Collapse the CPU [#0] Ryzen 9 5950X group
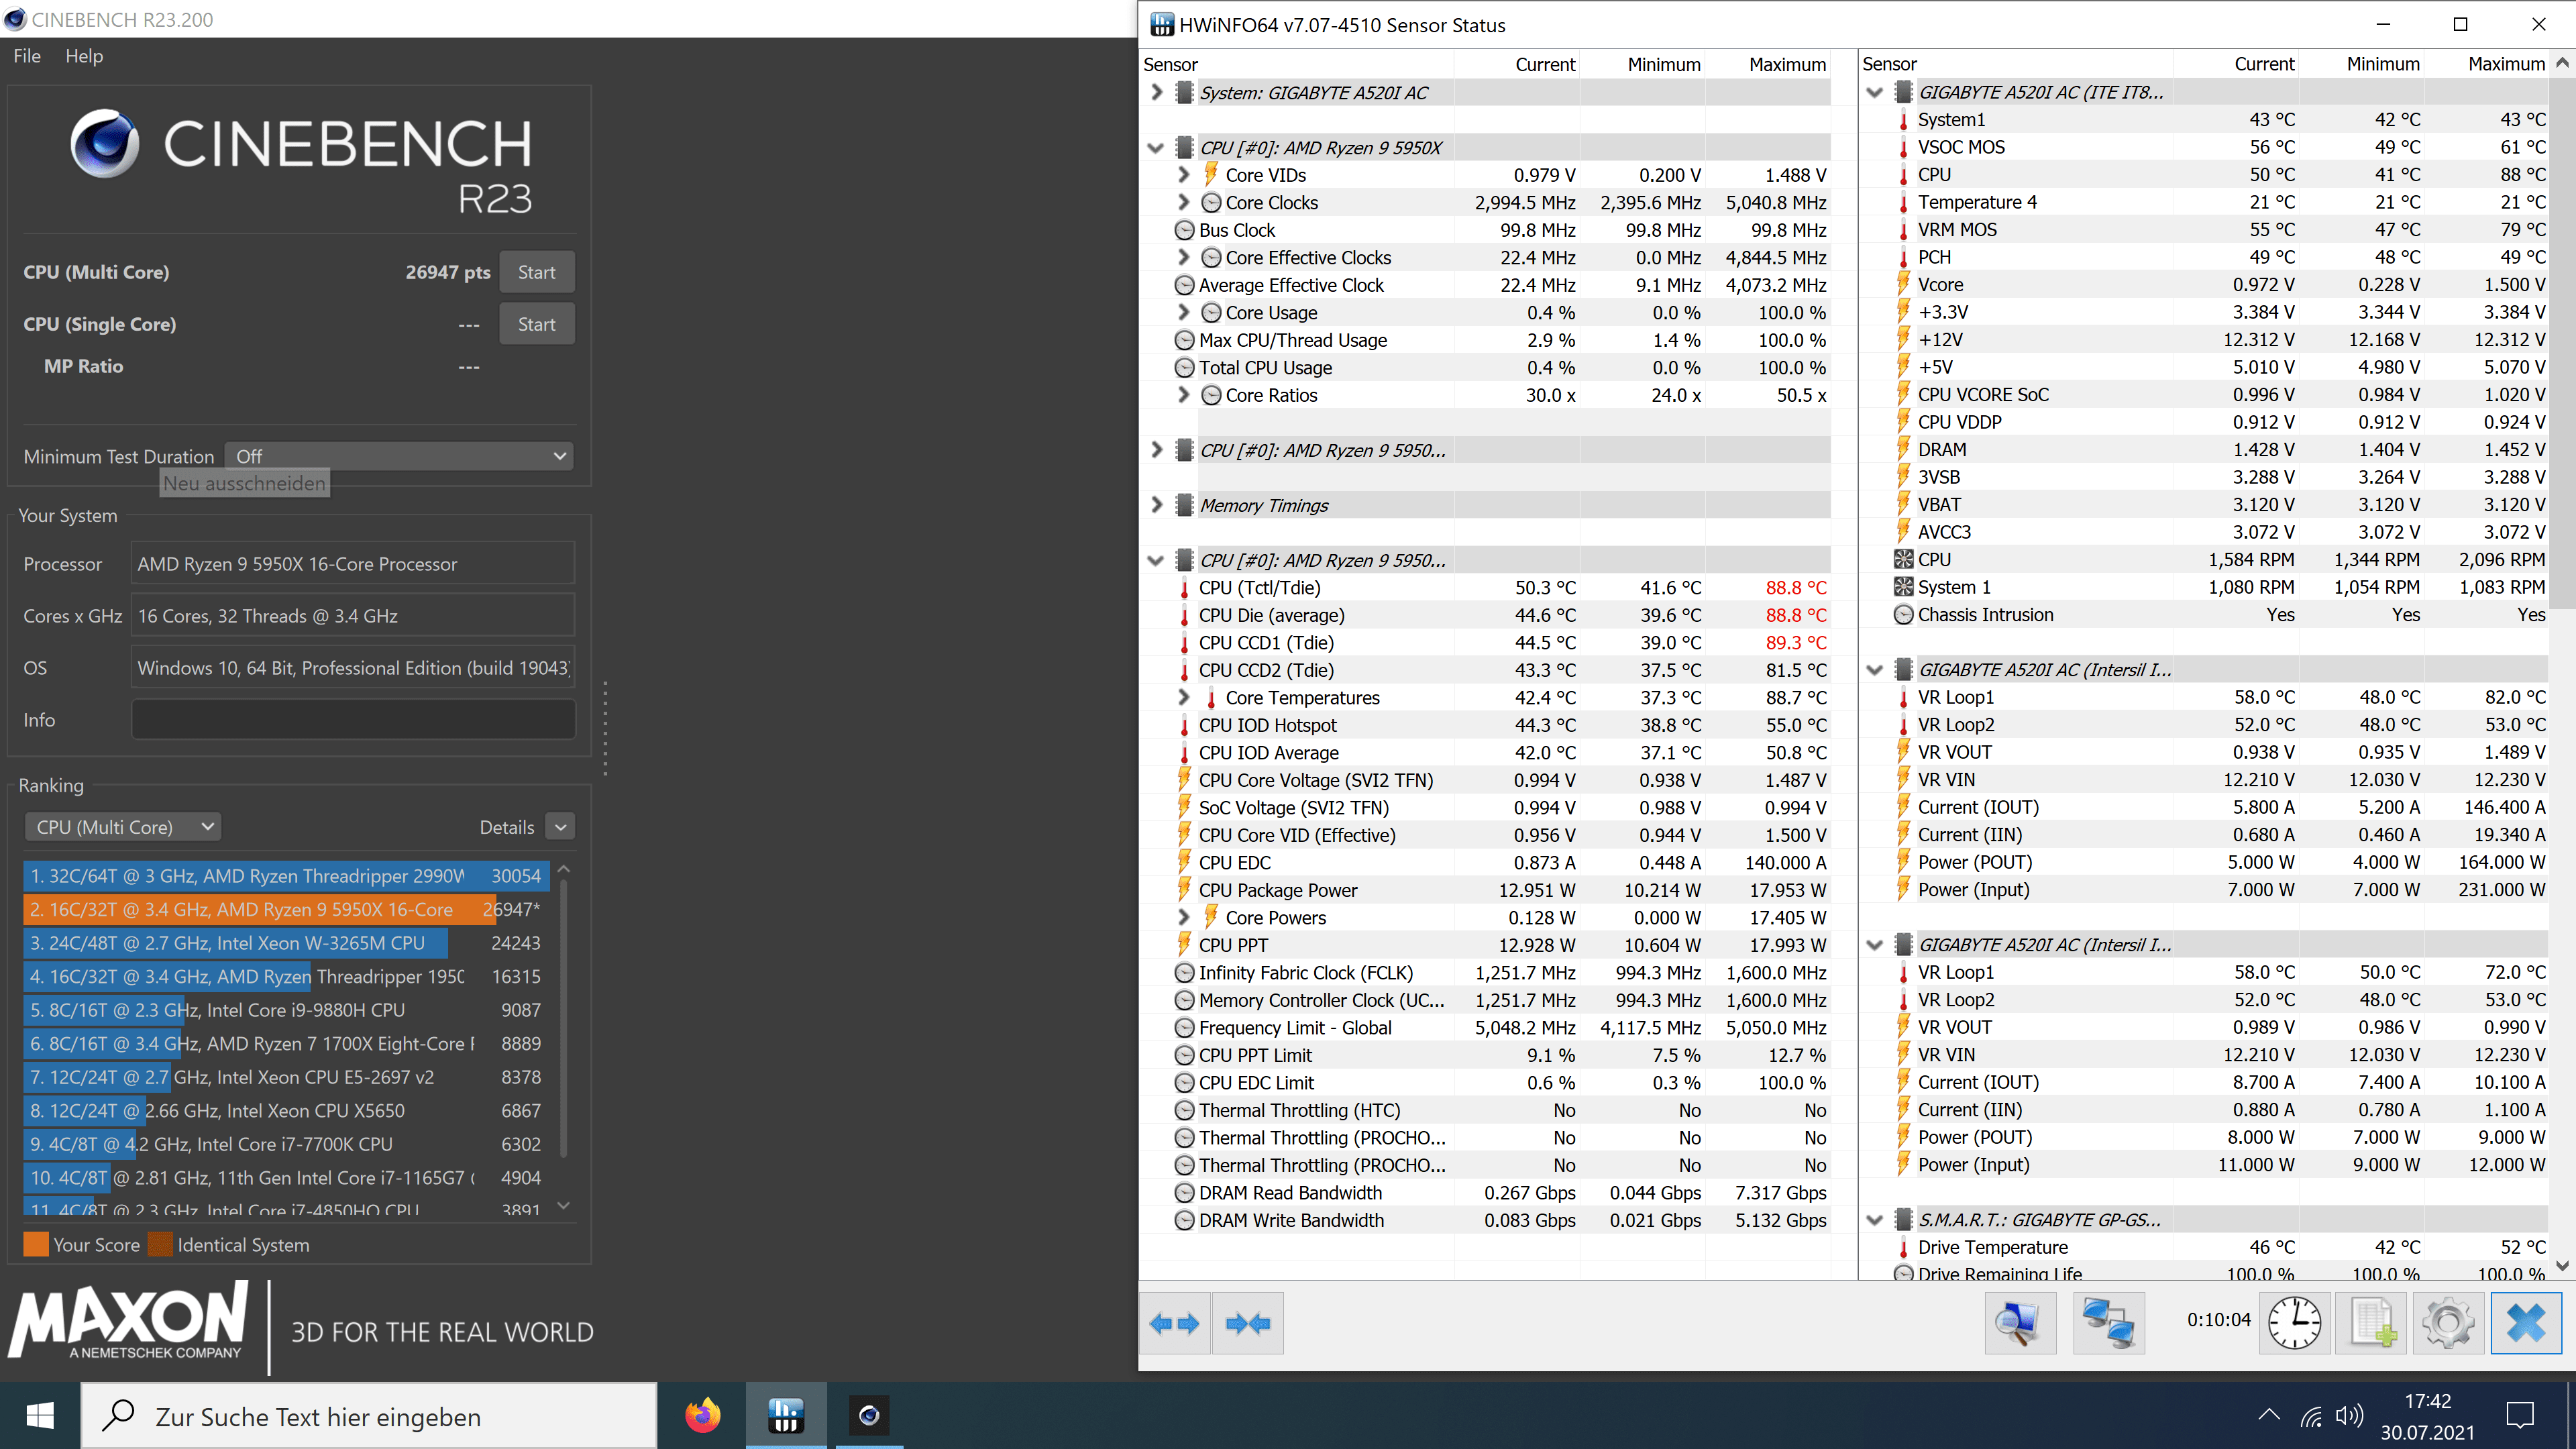Viewport: 2576px width, 1449px height. point(1156,148)
